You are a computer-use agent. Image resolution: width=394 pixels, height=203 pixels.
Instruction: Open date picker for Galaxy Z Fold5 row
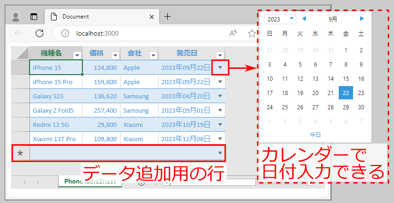point(220,110)
